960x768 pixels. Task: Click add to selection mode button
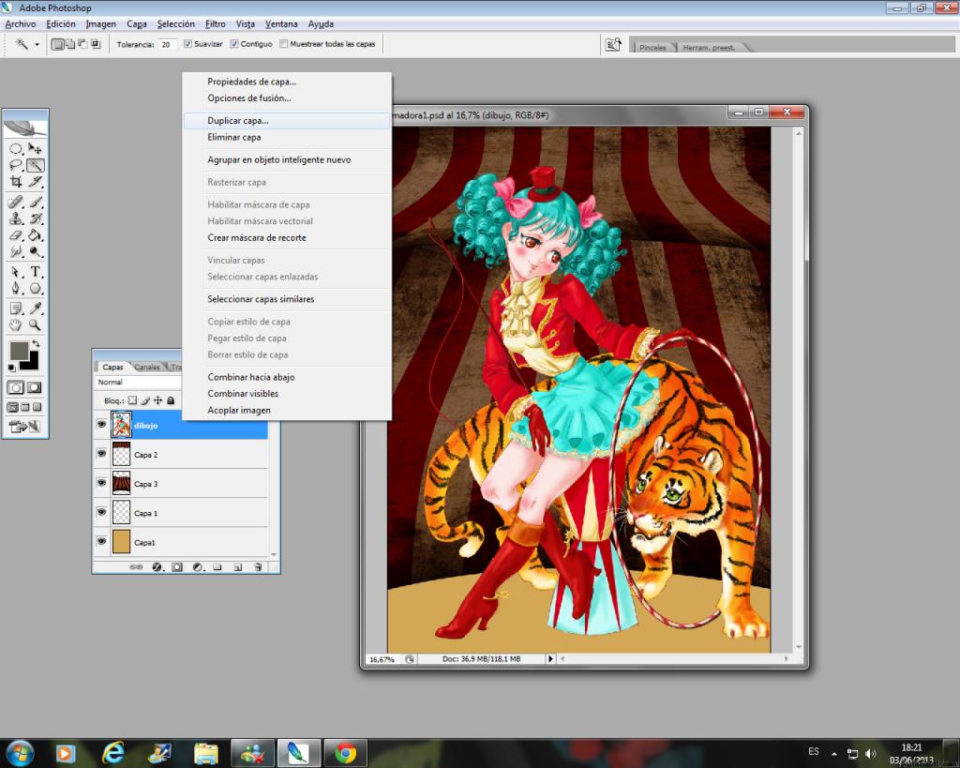click(x=69, y=44)
